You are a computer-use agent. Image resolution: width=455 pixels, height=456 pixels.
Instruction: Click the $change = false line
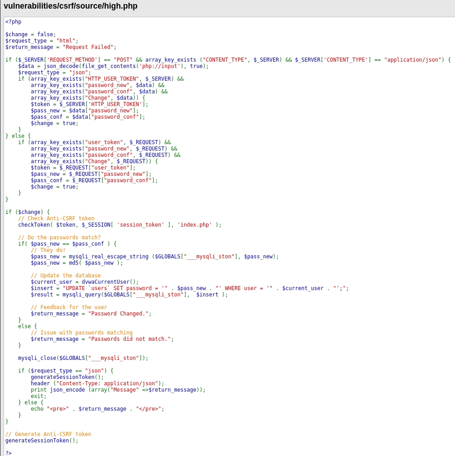[x=30, y=34]
